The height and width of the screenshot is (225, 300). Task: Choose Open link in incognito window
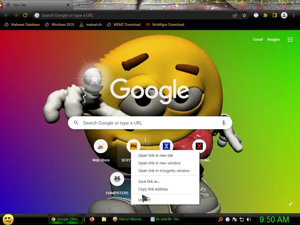[x=165, y=171]
